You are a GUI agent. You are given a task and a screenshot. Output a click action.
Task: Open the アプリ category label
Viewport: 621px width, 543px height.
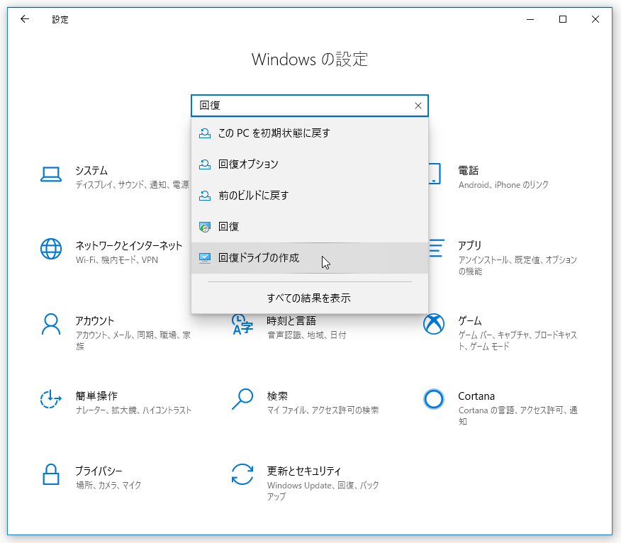pyautogui.click(x=470, y=245)
